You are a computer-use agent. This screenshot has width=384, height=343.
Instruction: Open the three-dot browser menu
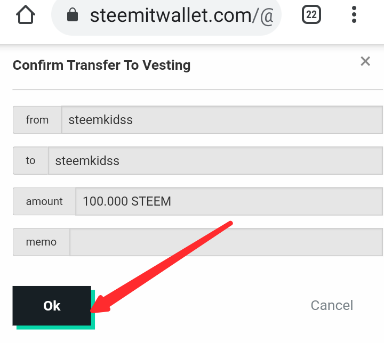coord(354,15)
